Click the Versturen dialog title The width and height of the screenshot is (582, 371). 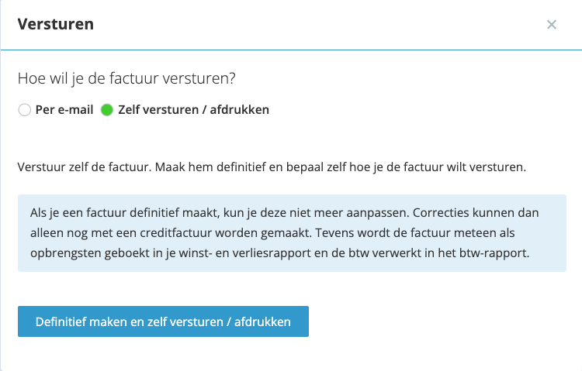click(x=56, y=24)
